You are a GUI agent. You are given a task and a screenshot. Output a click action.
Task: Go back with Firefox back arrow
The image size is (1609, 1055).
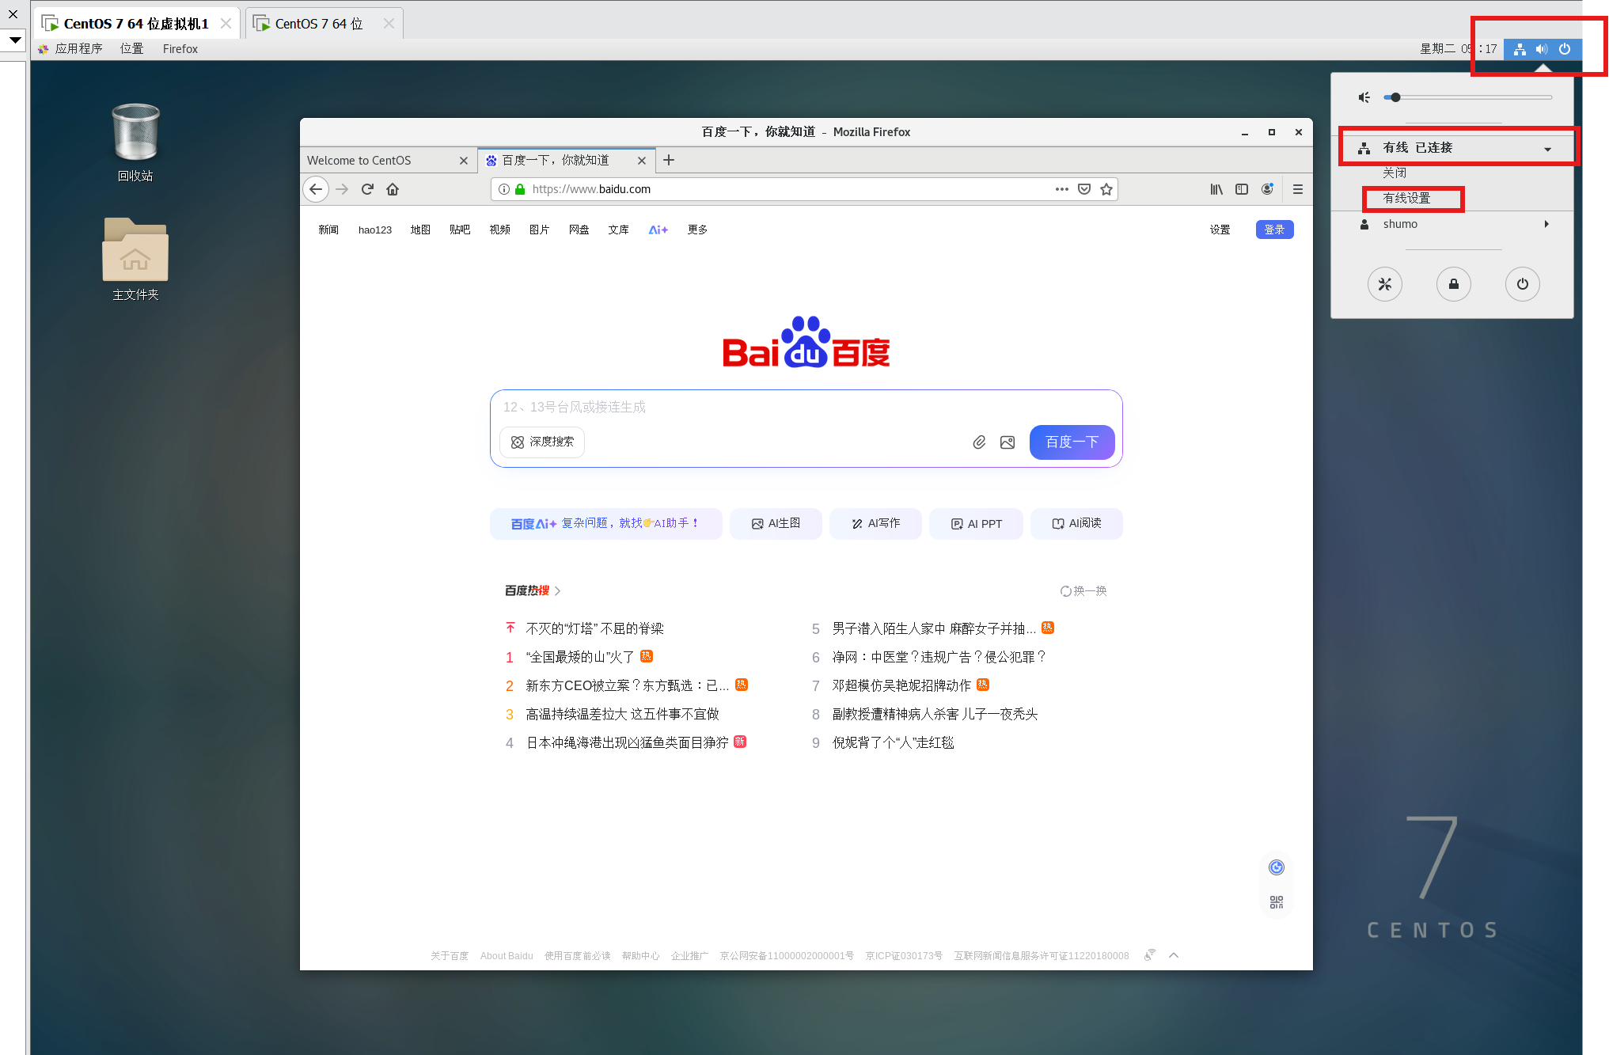tap(316, 189)
